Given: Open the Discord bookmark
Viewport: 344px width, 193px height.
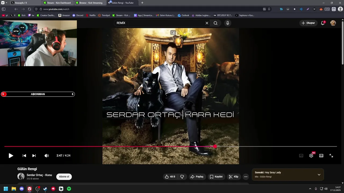Looking at the screenshot, I should [x=78, y=15].
